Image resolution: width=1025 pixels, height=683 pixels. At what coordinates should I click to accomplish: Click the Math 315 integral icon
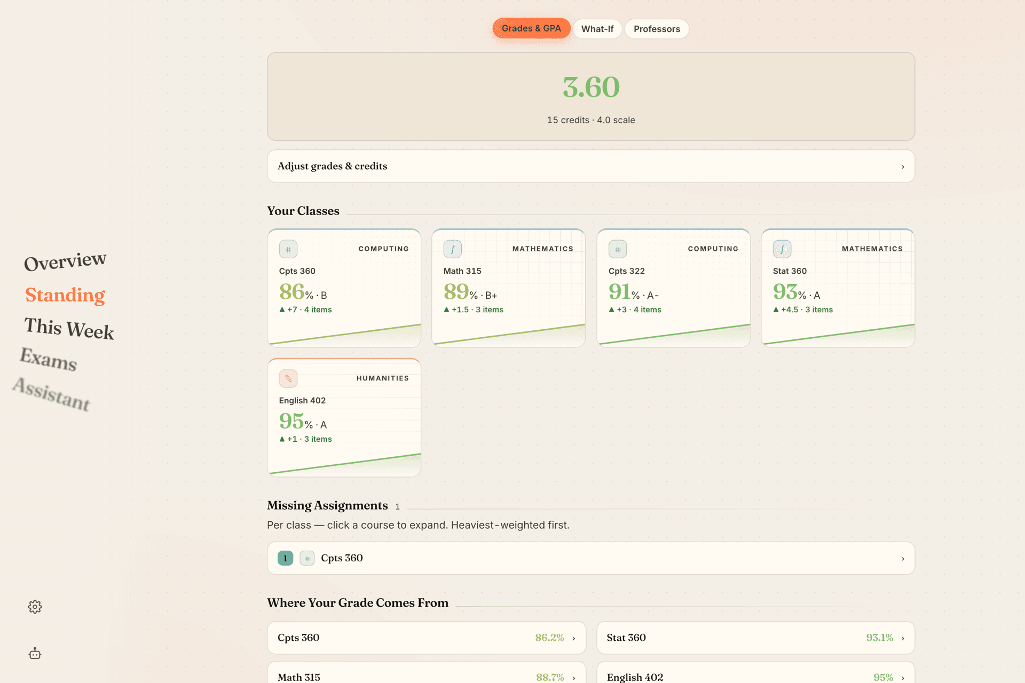(453, 249)
